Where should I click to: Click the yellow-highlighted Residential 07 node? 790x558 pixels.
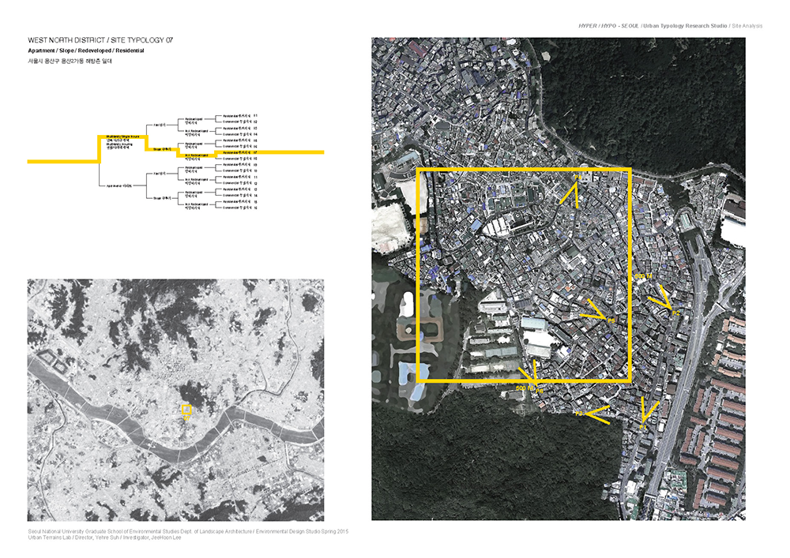click(x=240, y=152)
